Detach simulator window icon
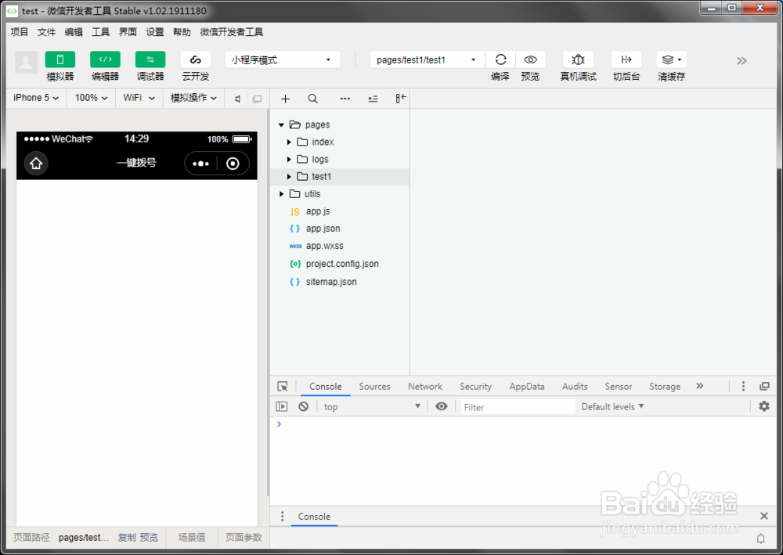The width and height of the screenshot is (783, 555). pyautogui.click(x=257, y=99)
